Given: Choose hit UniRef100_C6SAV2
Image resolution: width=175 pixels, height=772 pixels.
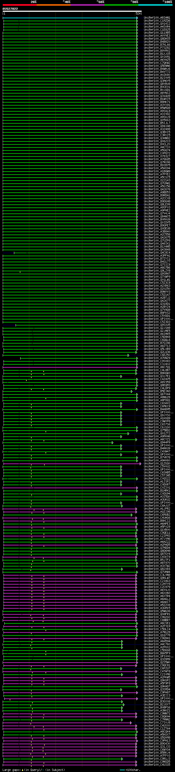Looking at the screenshot, I should [x=157, y=403].
